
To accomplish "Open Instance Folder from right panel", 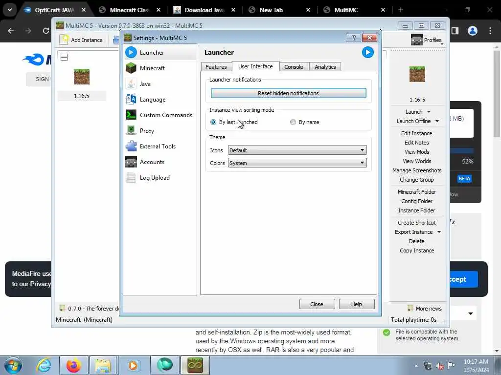I will (x=417, y=210).
